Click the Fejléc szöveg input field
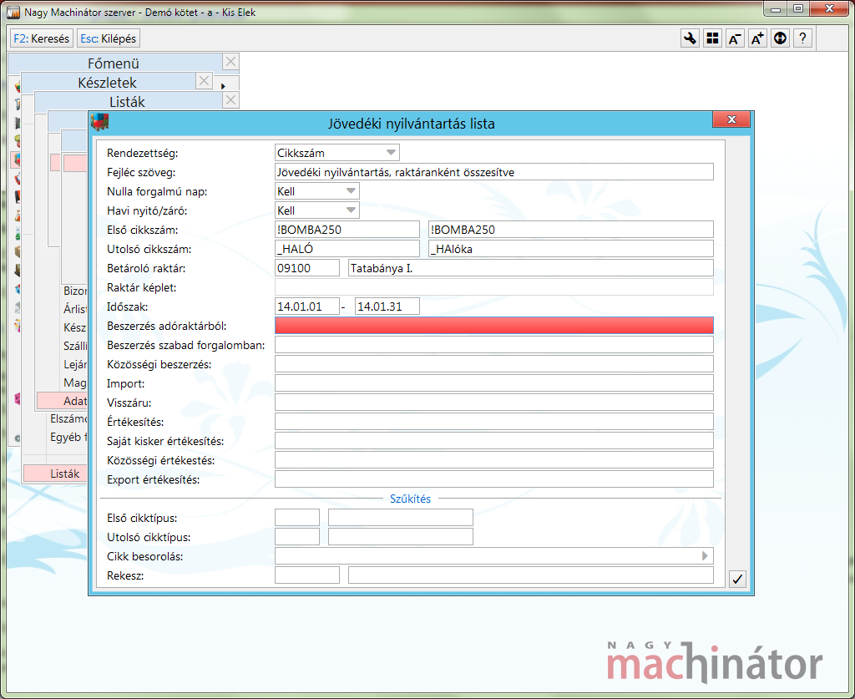Image resolution: width=855 pixels, height=699 pixels. click(x=494, y=172)
